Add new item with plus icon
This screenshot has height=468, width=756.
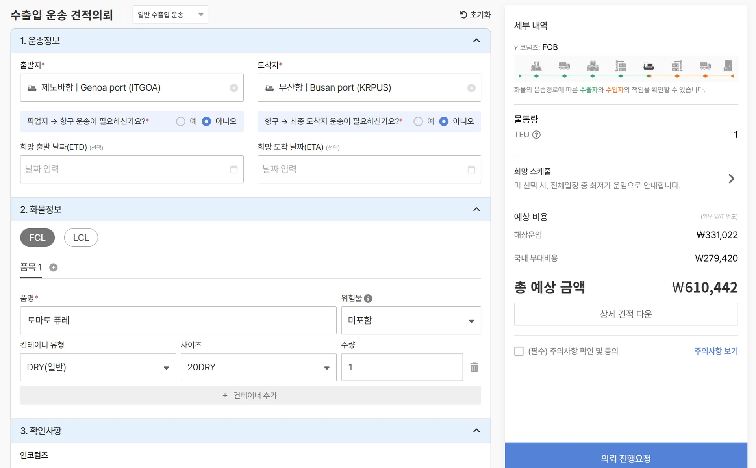coord(54,267)
